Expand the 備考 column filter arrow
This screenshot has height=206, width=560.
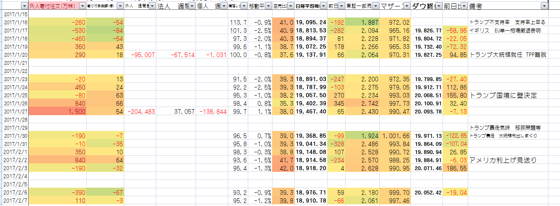[543, 6]
